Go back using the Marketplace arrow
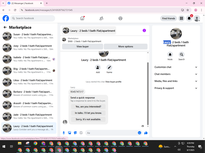 [x=5, y=27]
